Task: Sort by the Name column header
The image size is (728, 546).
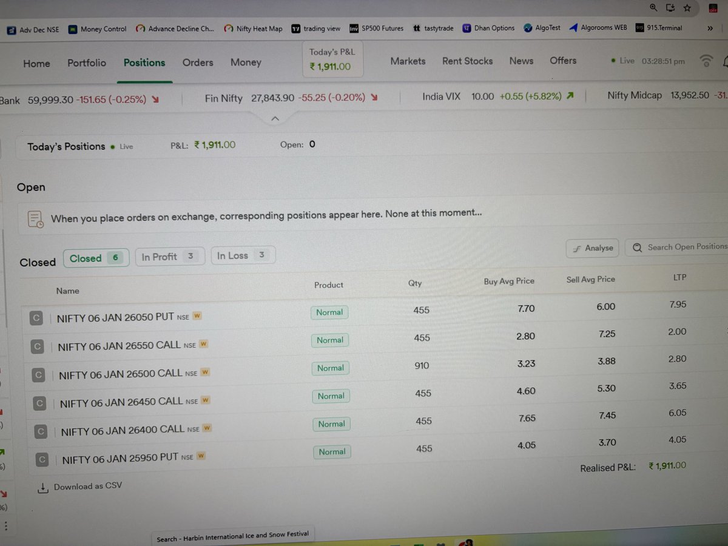Action: pos(67,291)
